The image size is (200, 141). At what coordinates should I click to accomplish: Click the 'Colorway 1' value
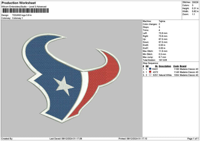[x=17, y=18]
